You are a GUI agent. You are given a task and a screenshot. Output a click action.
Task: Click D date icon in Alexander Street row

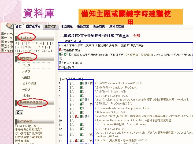click(87, 116)
